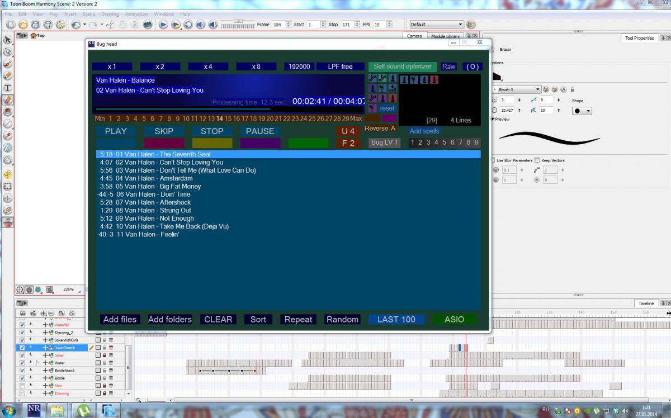The image size is (671, 418).
Task: Toggle lock on the Men layer
Action: click(x=104, y=386)
